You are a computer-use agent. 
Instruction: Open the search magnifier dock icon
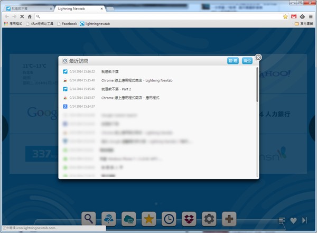(x=89, y=219)
